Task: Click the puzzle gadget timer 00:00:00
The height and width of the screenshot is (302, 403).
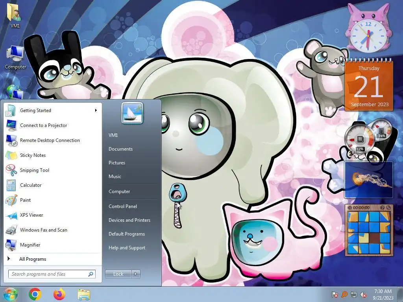Action: [361, 208]
